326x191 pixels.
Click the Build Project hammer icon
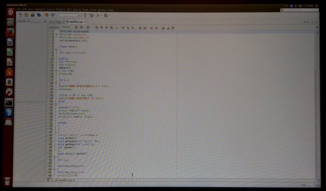tap(85, 15)
